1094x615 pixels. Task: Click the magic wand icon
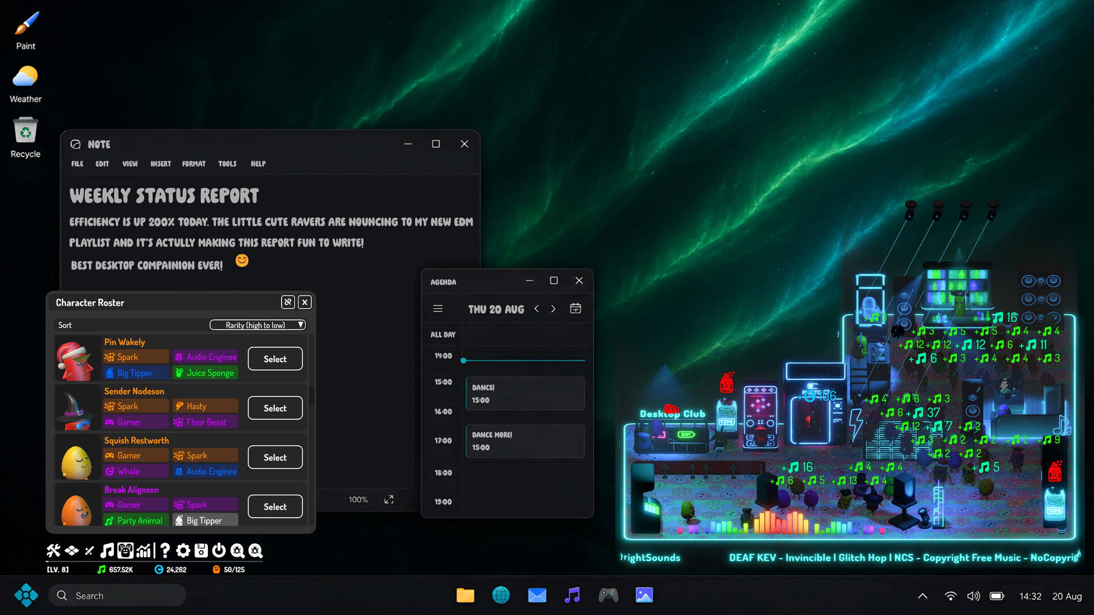tap(89, 550)
